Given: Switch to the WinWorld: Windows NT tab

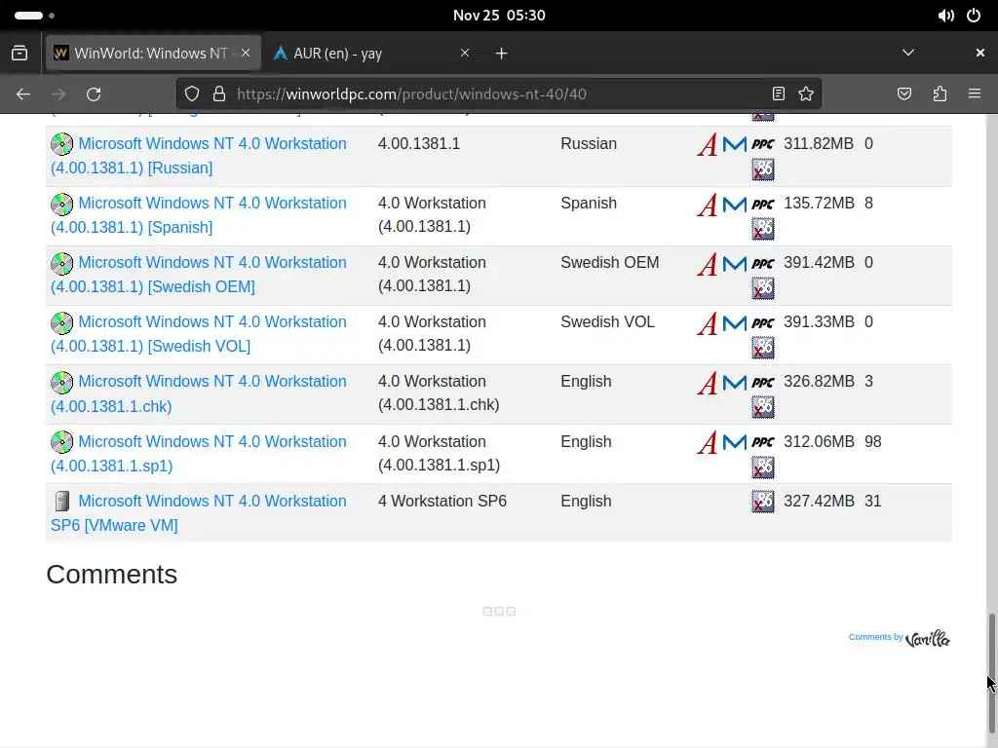Looking at the screenshot, I should click(x=153, y=54).
